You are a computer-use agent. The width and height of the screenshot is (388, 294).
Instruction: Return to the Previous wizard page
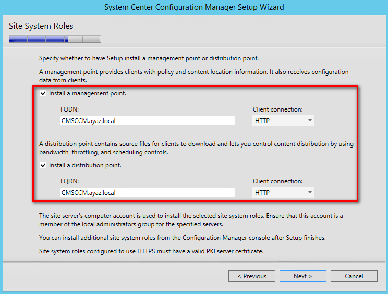(252, 276)
